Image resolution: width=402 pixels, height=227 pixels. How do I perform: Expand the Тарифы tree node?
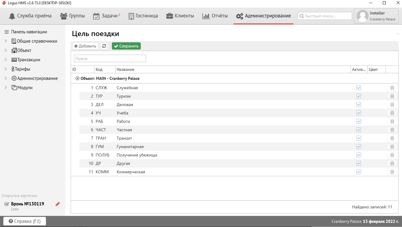pyautogui.click(x=6, y=69)
